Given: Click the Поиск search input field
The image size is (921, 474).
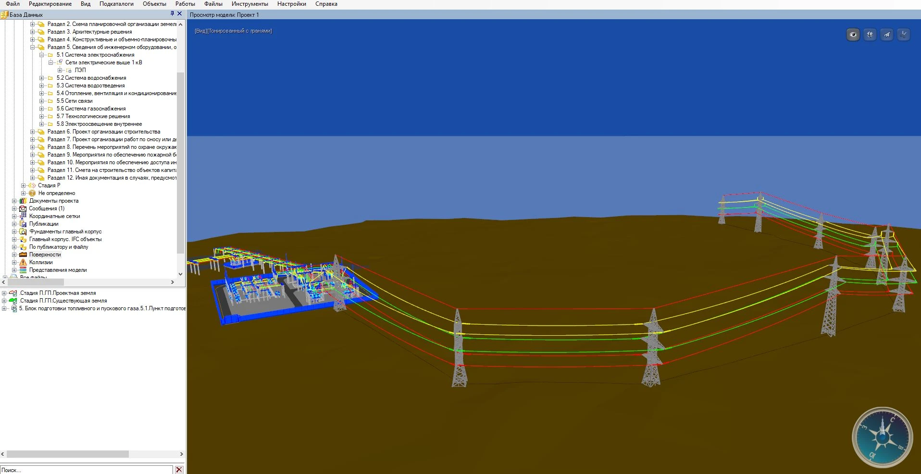Looking at the screenshot, I should [x=87, y=470].
